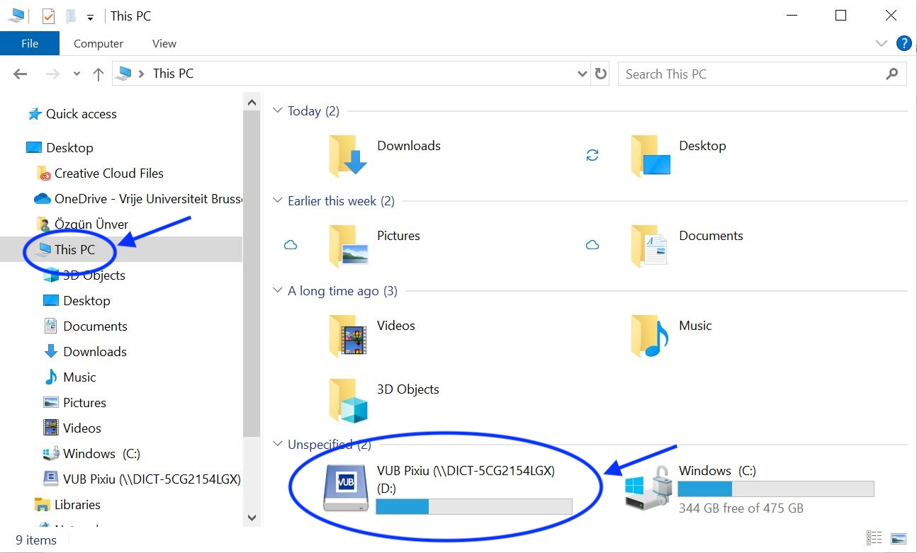
Task: Select Videos in navigation pane
Action: [x=81, y=428]
